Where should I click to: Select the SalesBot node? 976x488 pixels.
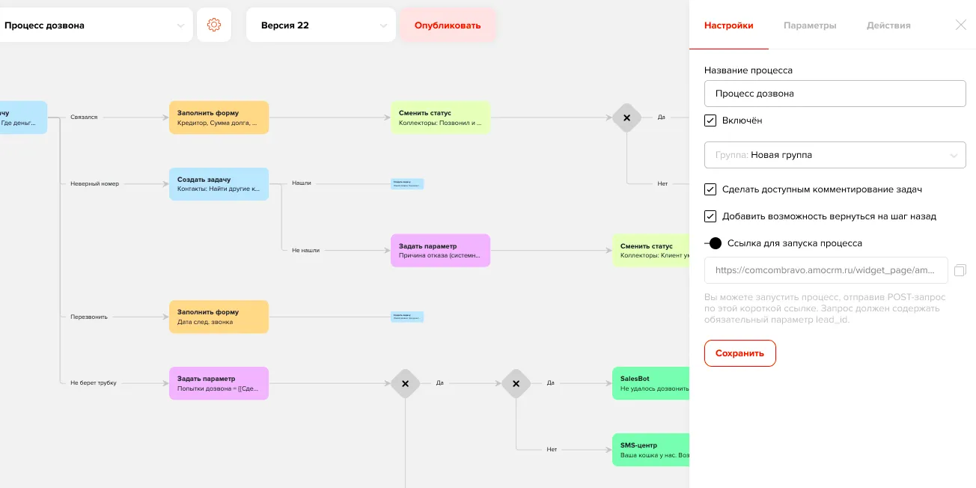pos(650,383)
